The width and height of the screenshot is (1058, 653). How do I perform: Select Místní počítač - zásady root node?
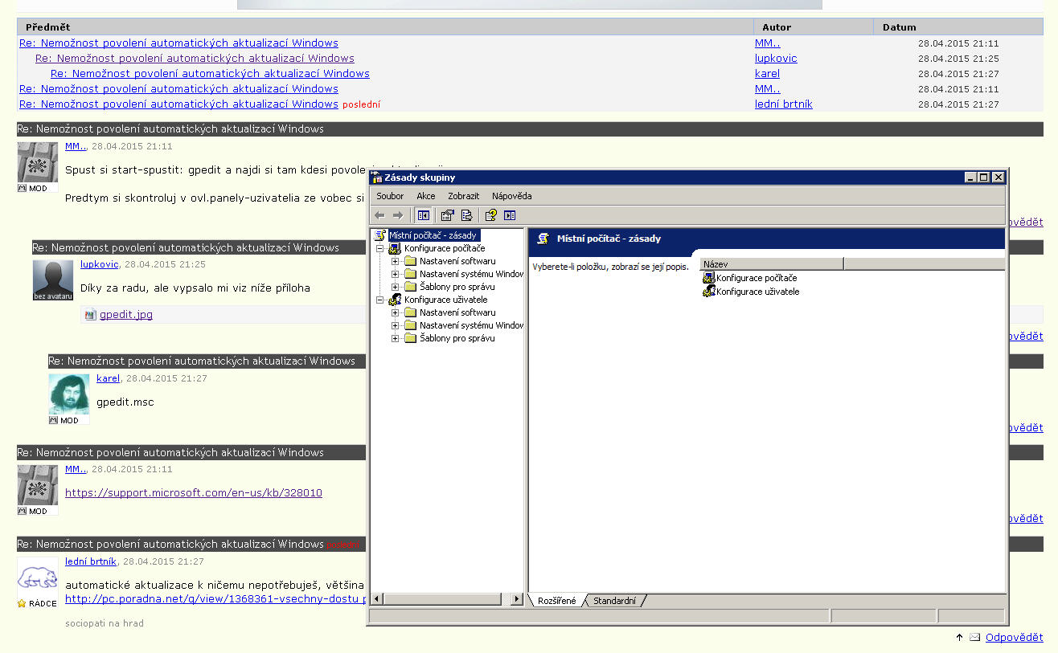coord(433,235)
